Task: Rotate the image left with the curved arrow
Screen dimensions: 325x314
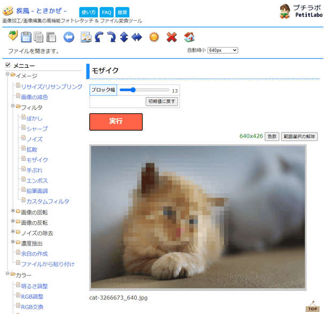Action: 99,37
